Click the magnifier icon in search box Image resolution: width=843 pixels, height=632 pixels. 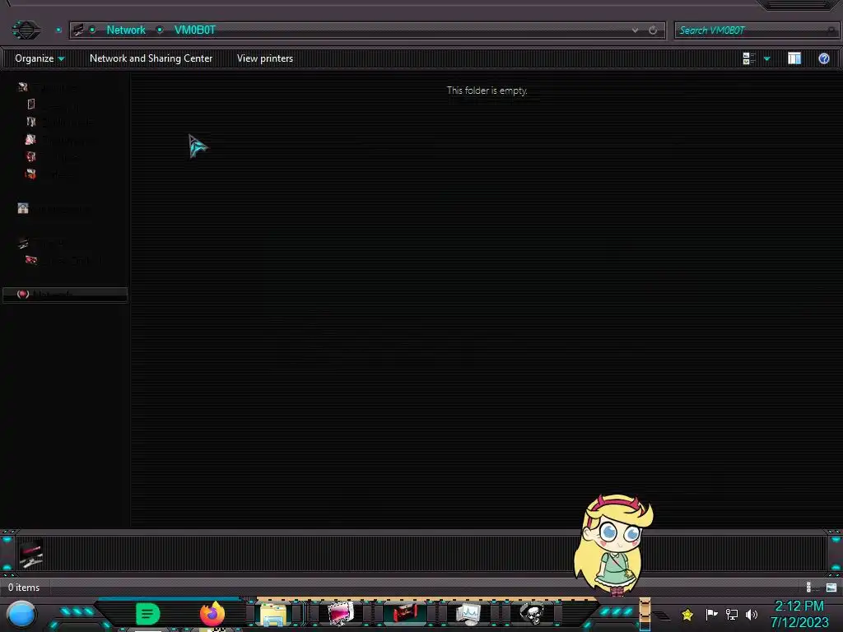831,30
